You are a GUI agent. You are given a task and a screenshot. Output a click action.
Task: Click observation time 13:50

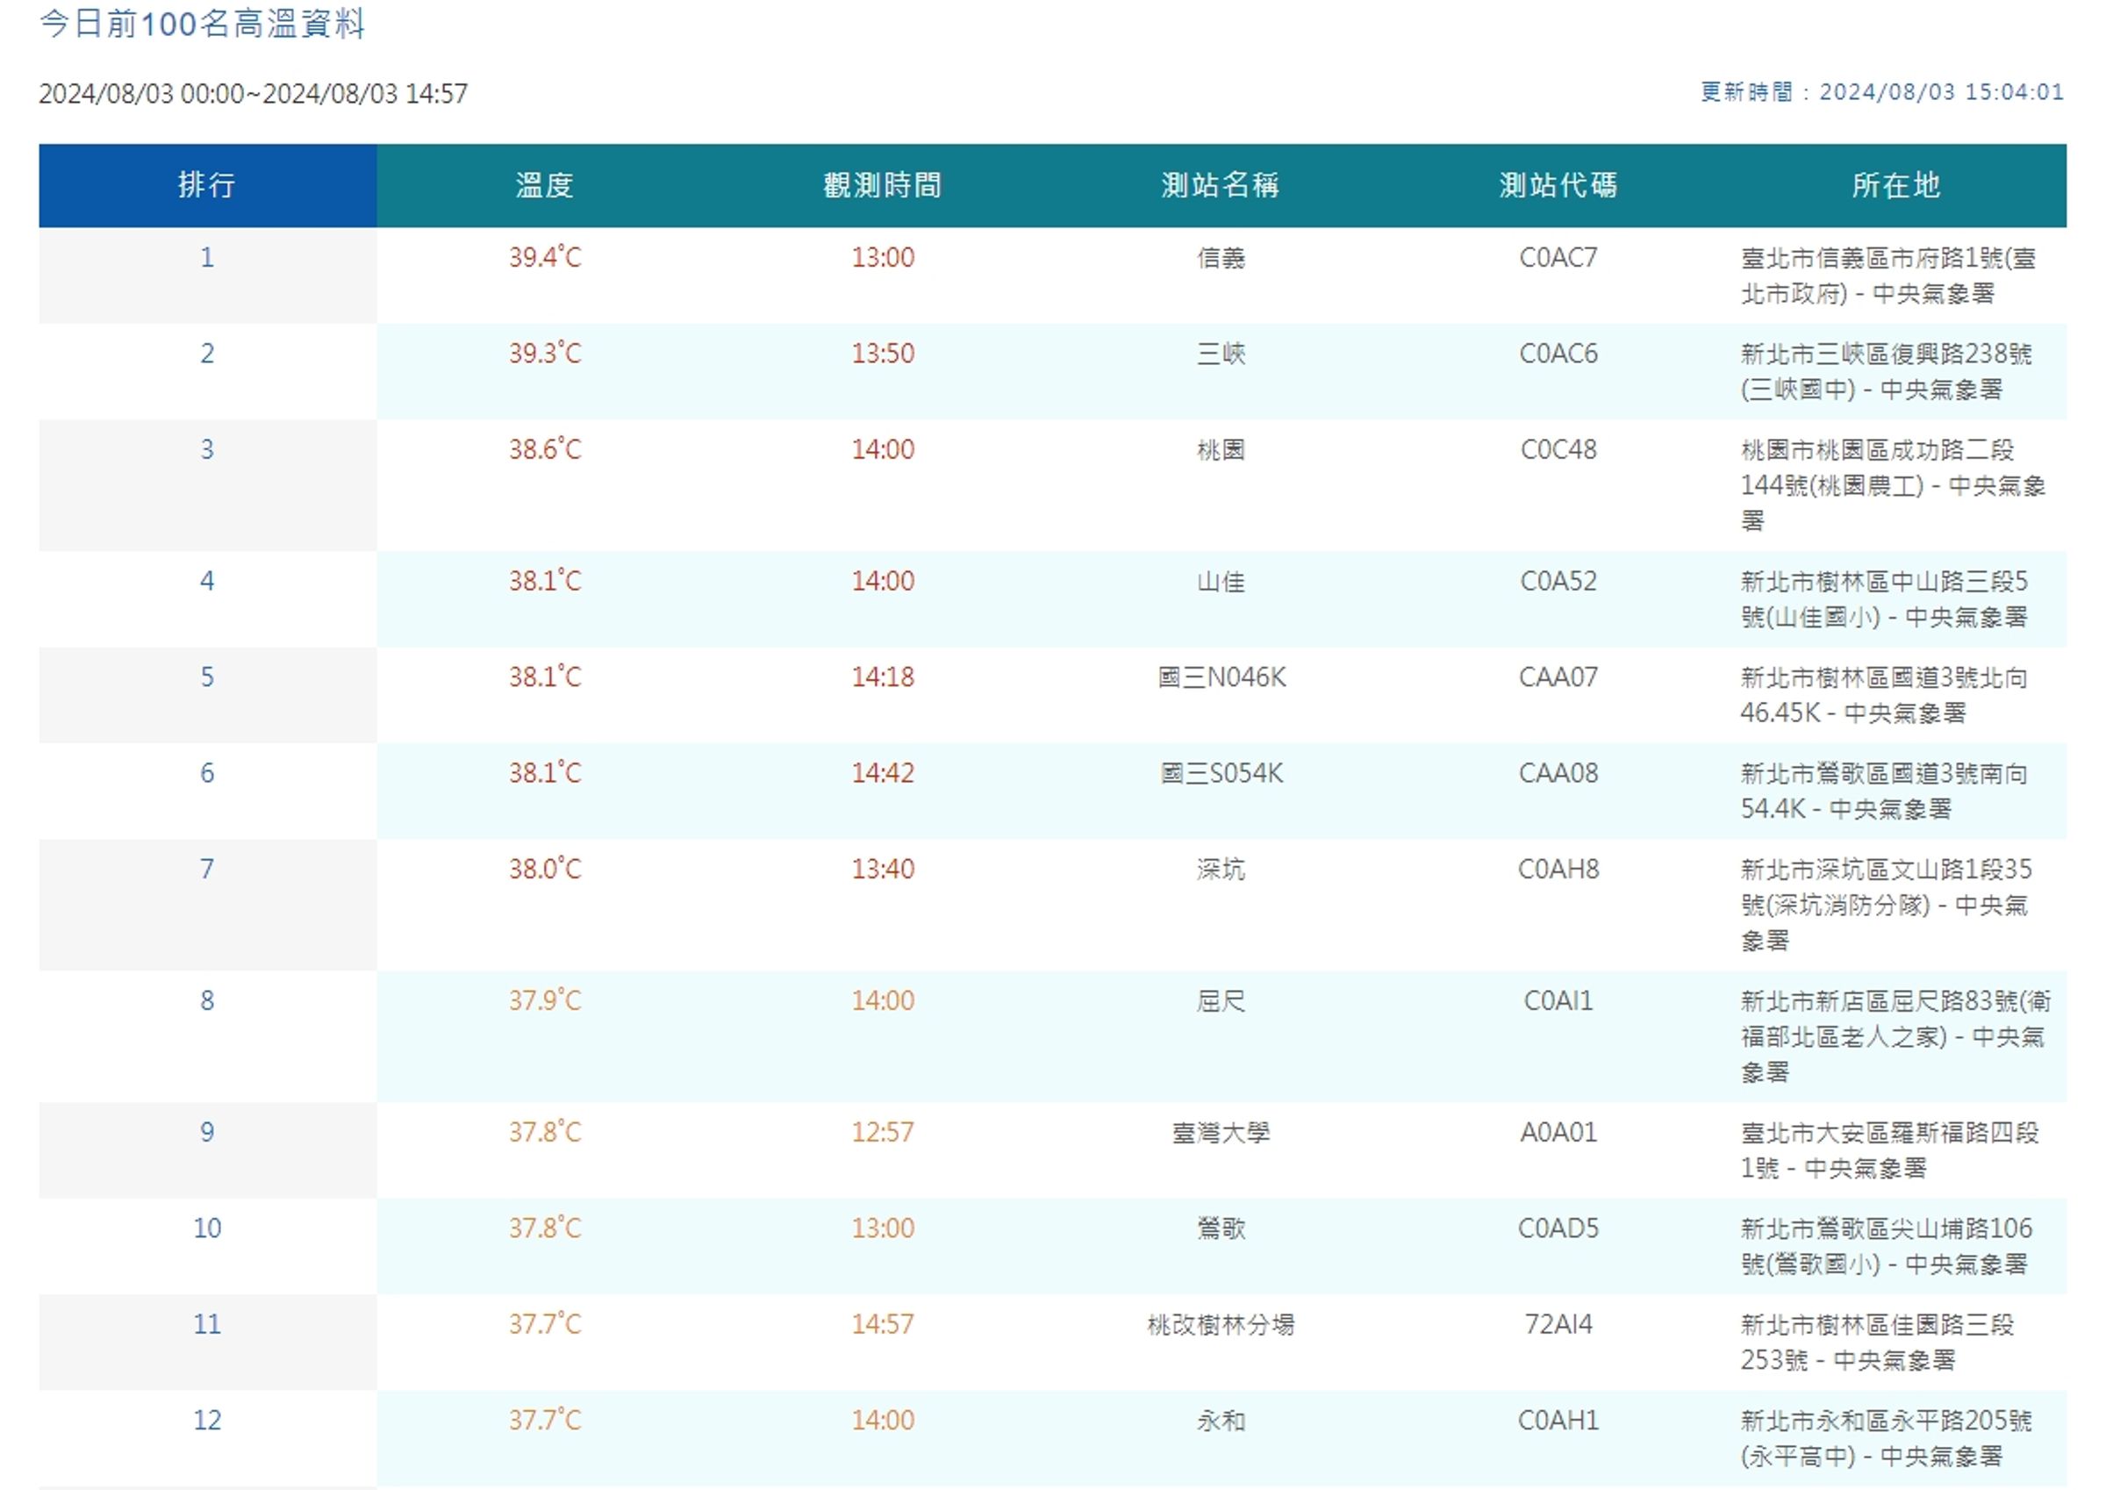point(883,355)
